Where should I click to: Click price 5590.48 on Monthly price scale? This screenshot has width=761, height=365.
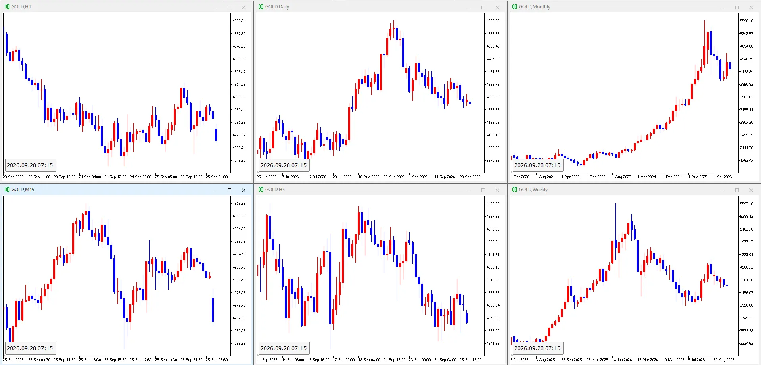tap(747, 21)
